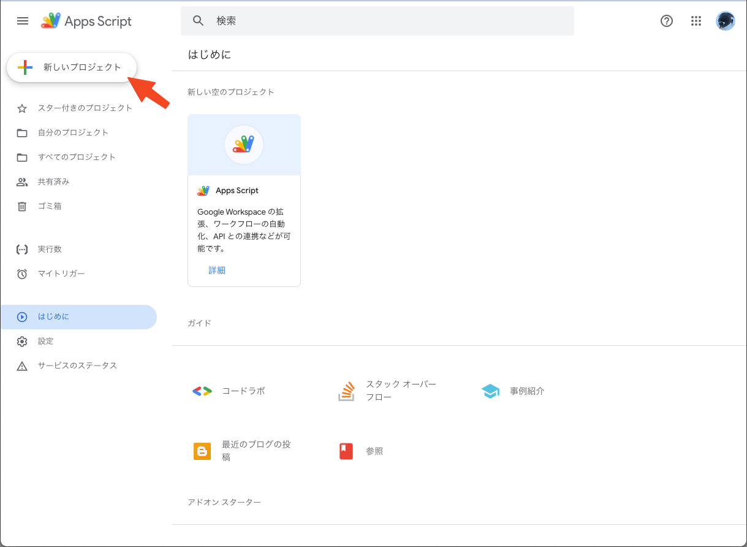747x547 pixels.
Task: Open the account profile avatar
Action: [x=726, y=21]
